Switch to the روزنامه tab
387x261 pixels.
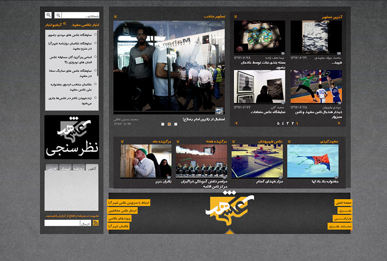point(79,168)
